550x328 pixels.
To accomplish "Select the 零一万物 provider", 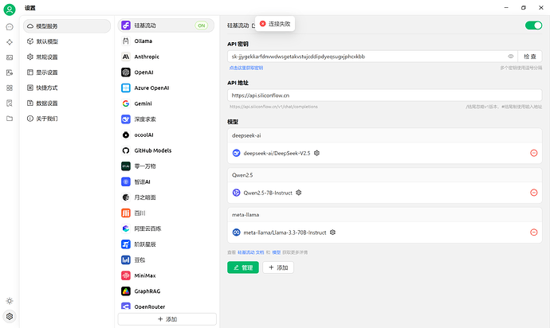I will [166, 166].
